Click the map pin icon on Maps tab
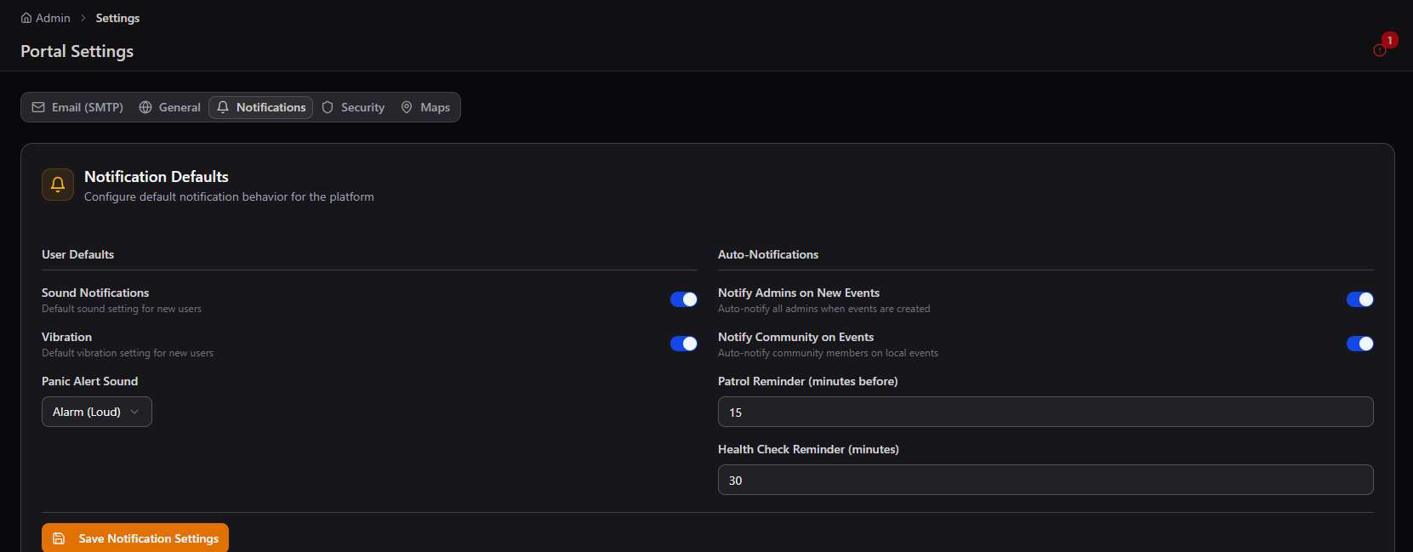This screenshot has width=1413, height=552. [x=407, y=107]
